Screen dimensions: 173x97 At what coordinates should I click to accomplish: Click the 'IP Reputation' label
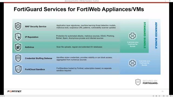(x=32, y=37)
